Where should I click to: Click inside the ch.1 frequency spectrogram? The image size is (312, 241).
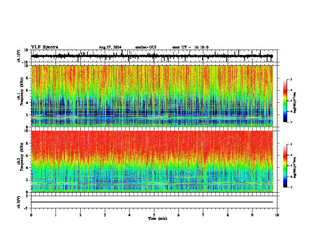[x=152, y=96]
